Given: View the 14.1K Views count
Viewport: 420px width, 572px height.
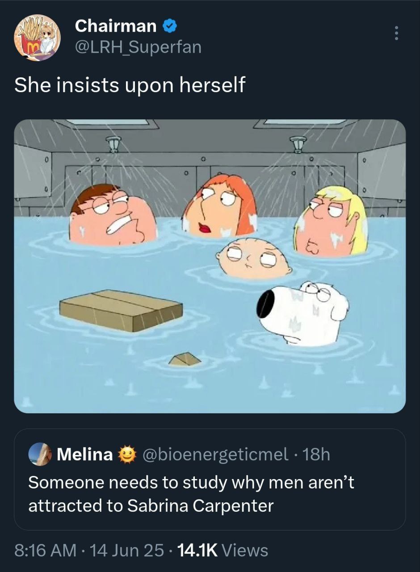Looking at the screenshot, I should (223, 550).
